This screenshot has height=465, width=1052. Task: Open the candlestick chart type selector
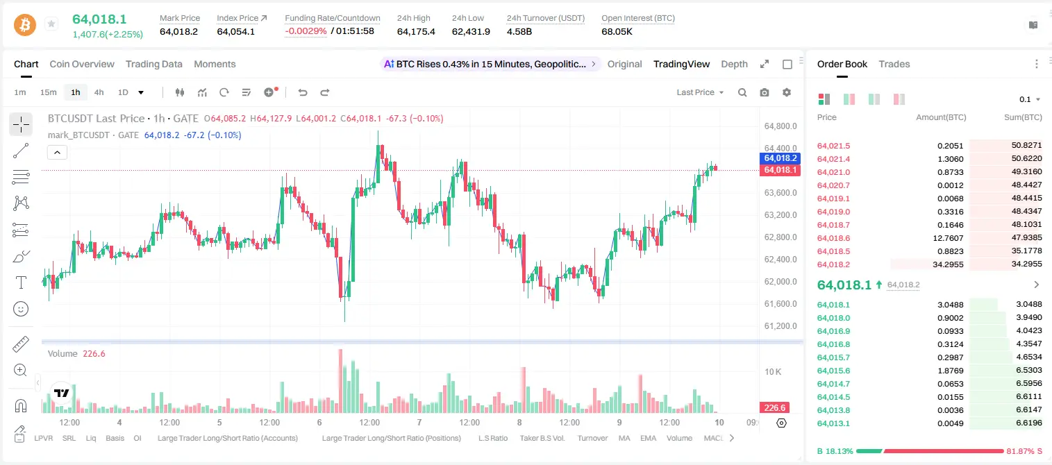(180, 92)
